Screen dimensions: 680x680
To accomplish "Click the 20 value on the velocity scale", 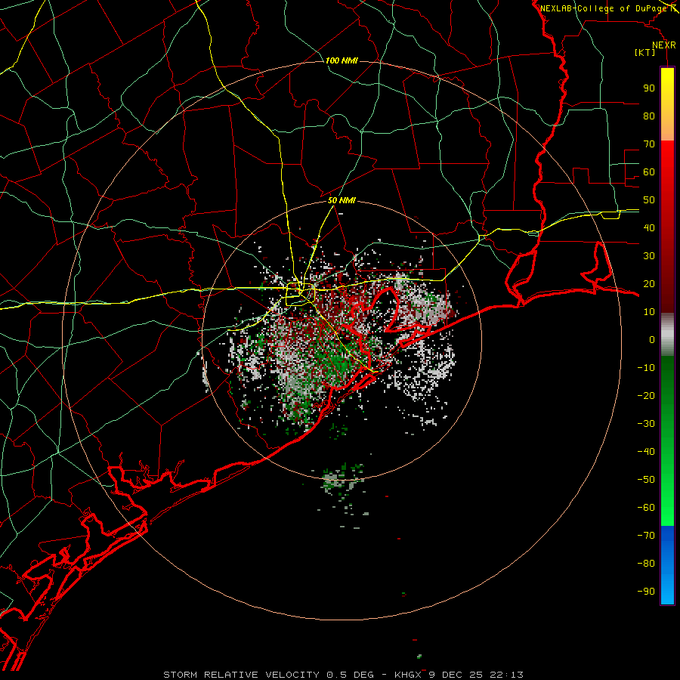I will coord(649,284).
